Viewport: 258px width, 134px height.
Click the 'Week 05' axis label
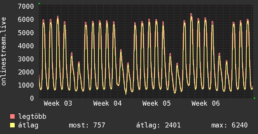click(x=157, y=103)
